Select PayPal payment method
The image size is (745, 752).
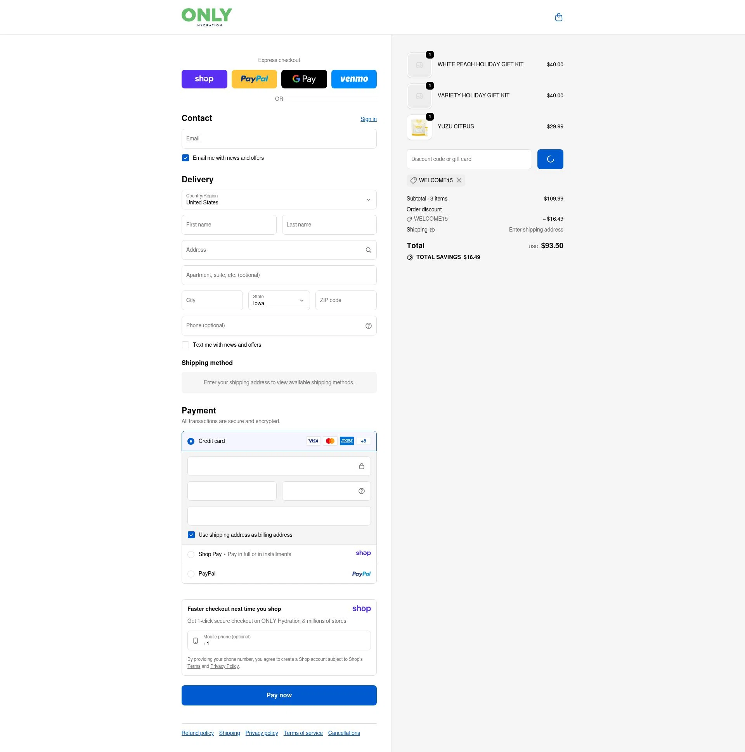(x=191, y=574)
